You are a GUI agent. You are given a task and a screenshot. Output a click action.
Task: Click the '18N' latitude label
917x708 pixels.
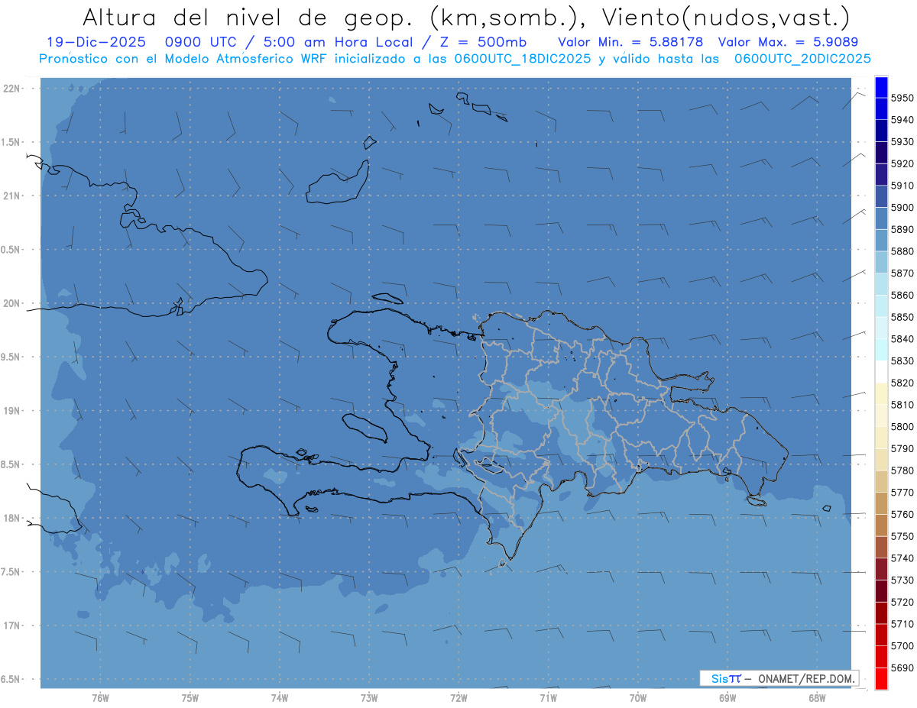(x=12, y=518)
